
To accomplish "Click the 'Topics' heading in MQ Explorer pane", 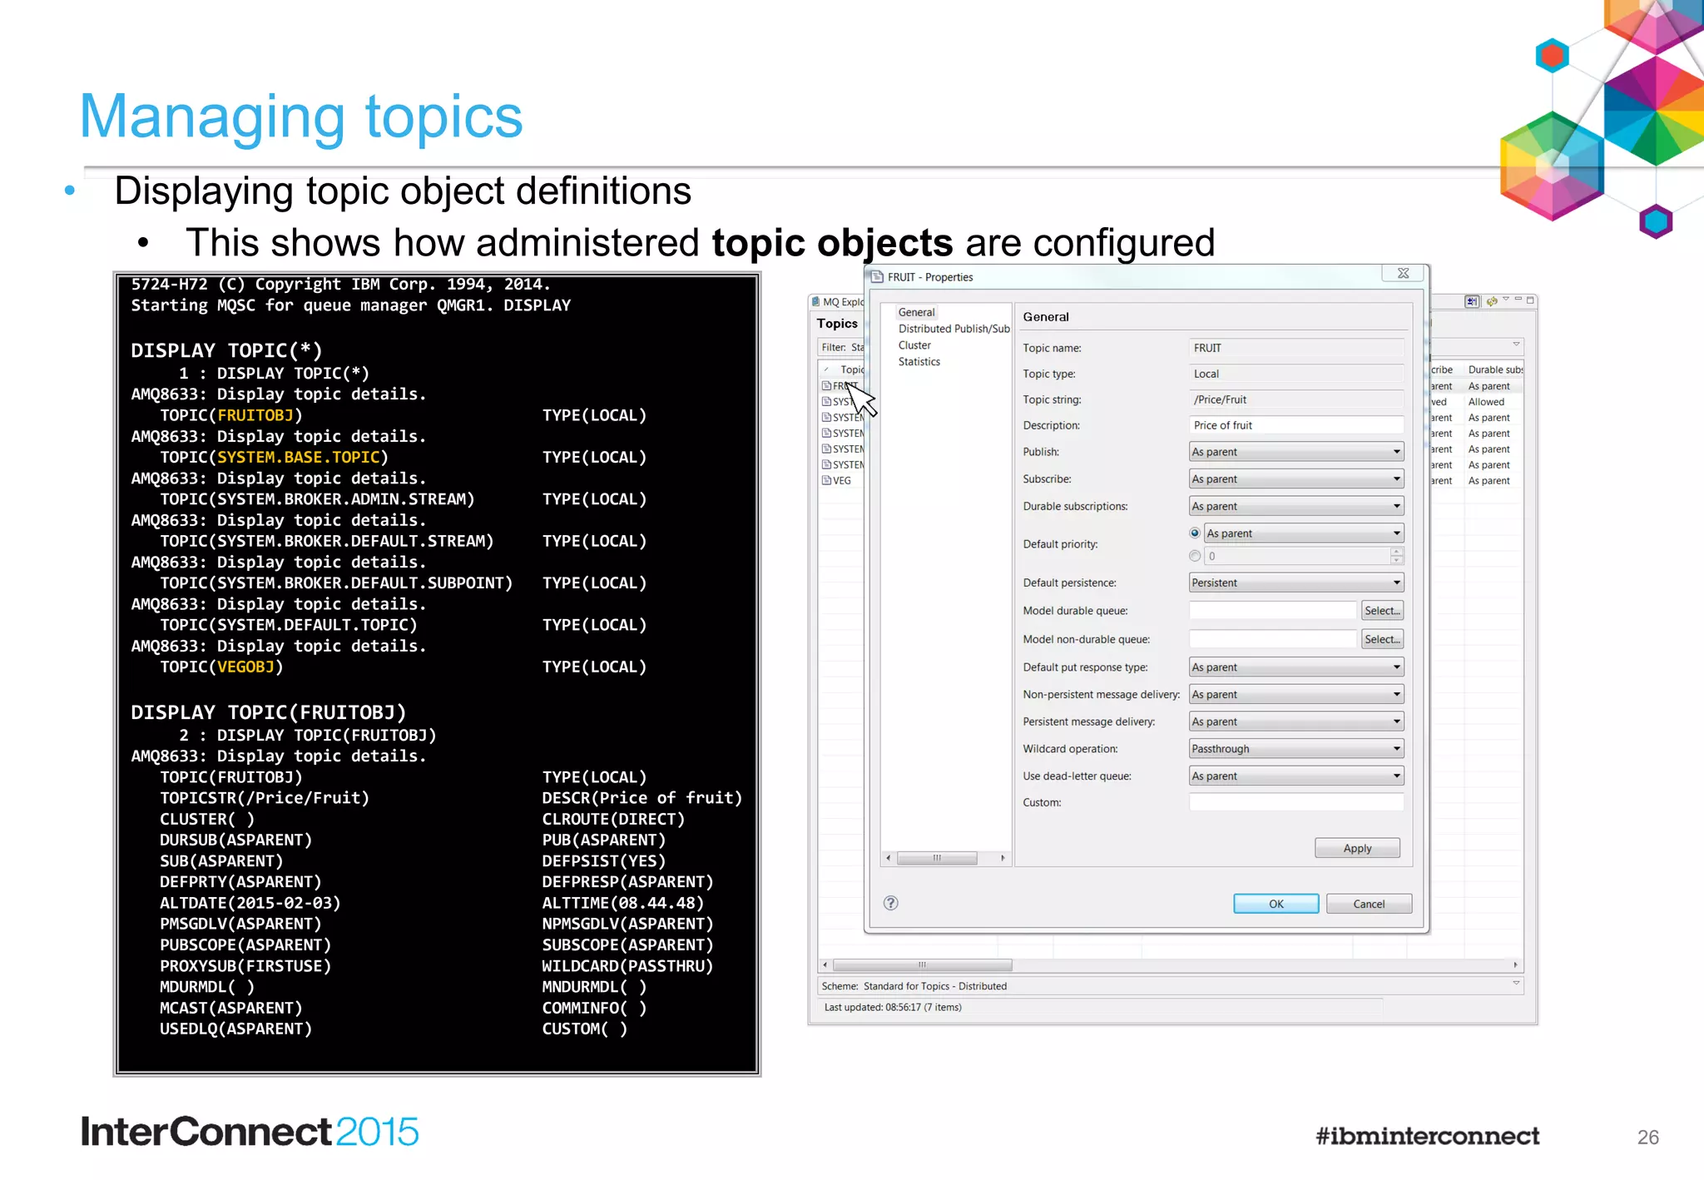I will [837, 324].
